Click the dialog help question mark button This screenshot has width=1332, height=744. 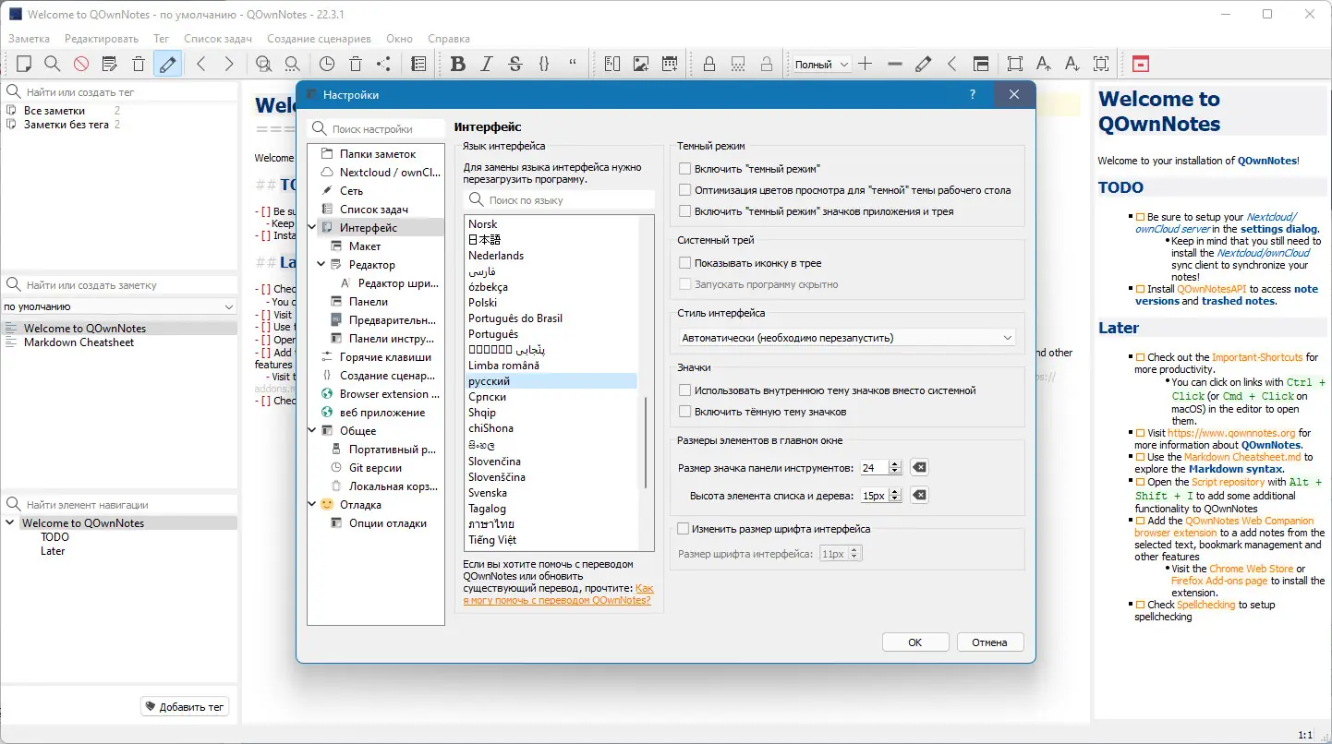tap(973, 94)
